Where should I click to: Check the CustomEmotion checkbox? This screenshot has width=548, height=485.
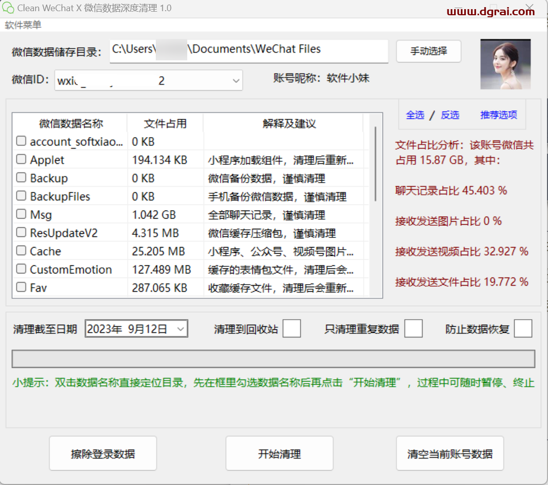tap(21, 269)
